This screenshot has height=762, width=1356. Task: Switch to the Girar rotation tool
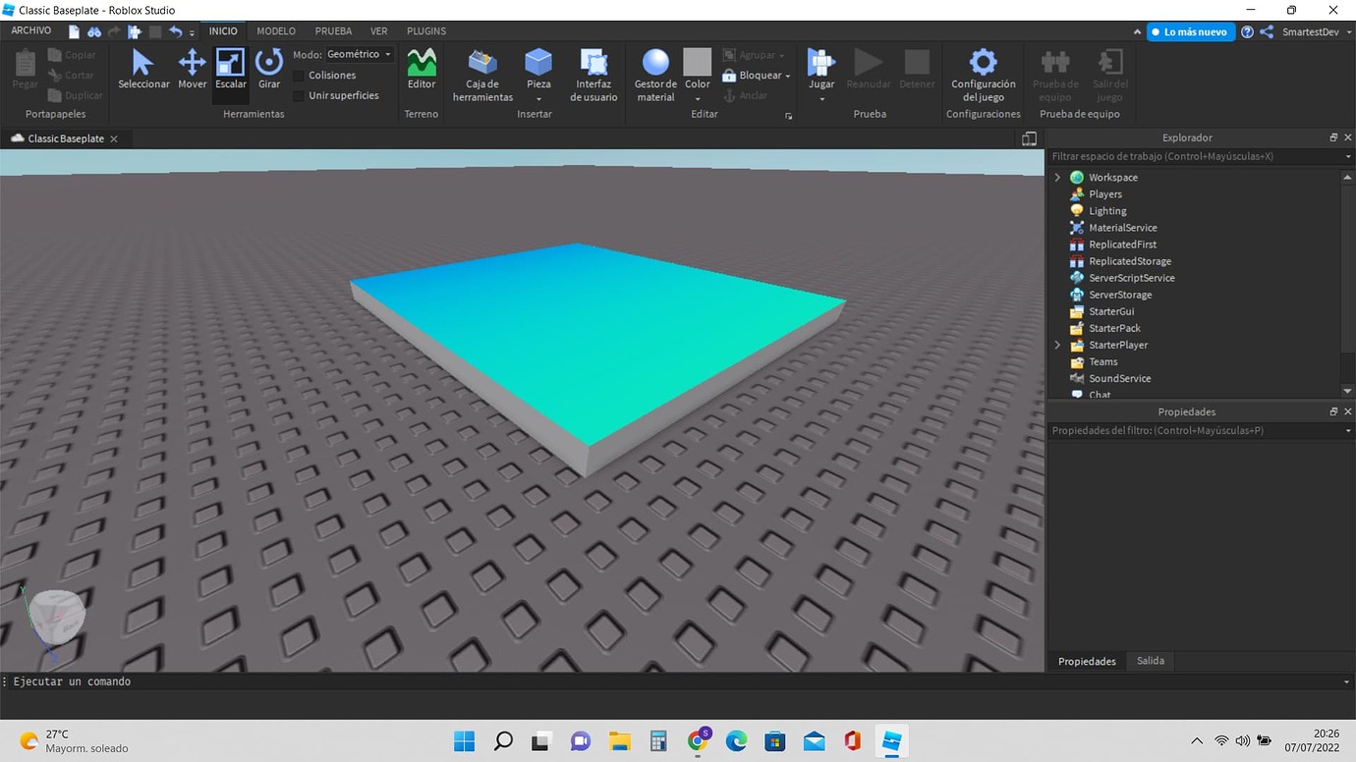(x=268, y=69)
